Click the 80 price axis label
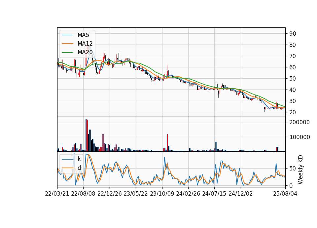The height and width of the screenshot is (228, 317). pyautogui.click(x=293, y=45)
